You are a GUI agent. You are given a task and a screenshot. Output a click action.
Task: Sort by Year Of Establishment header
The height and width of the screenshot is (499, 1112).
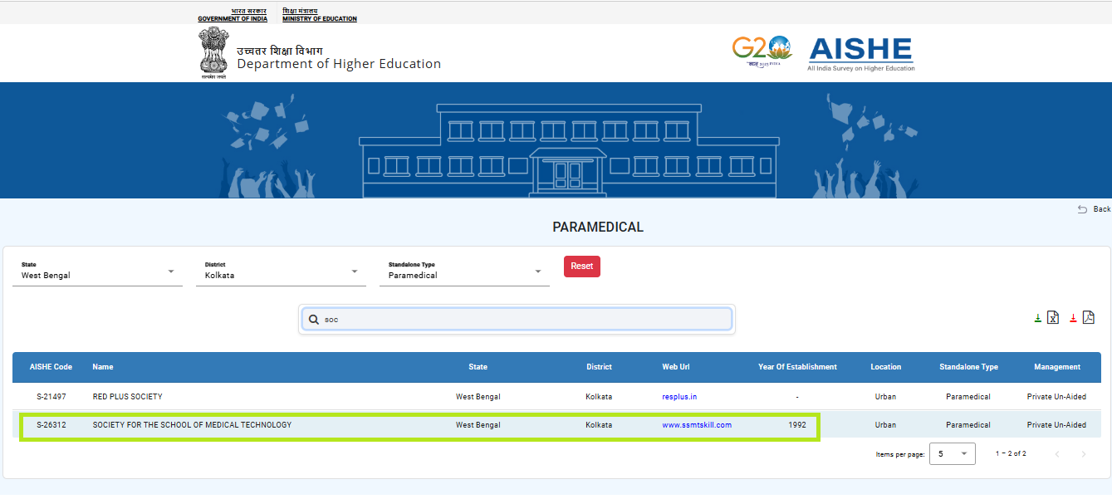797,367
